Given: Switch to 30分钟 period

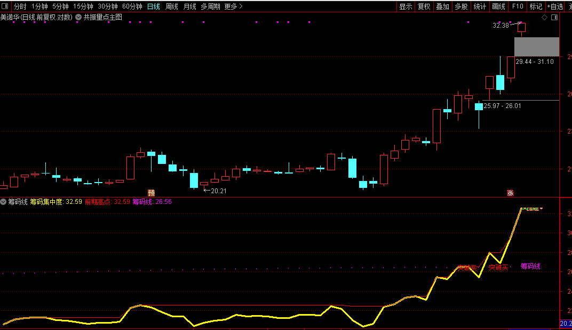Looking at the screenshot, I should click(108, 6).
